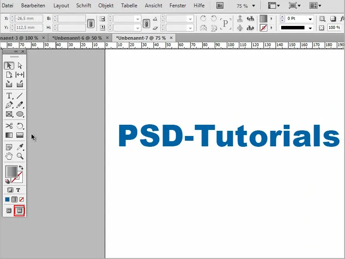Viewport: 345px width, 259px height.
Task: Expand fill swatch options arrow
Action: (x=272, y=19)
